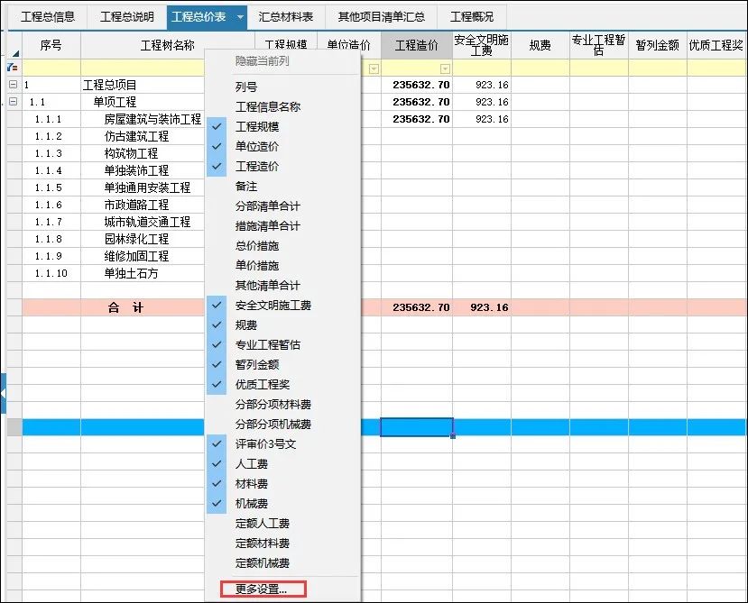
Task: Select 定额人工费 in the column menu
Action: click(x=262, y=523)
